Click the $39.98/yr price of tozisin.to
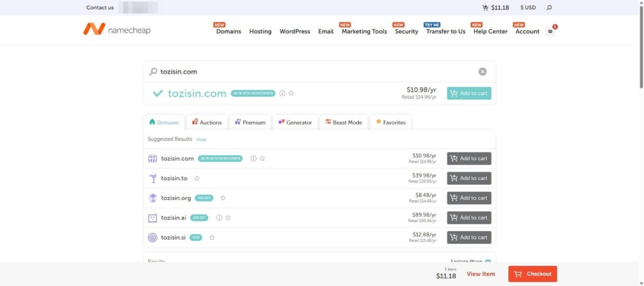644x286 pixels. 424,175
